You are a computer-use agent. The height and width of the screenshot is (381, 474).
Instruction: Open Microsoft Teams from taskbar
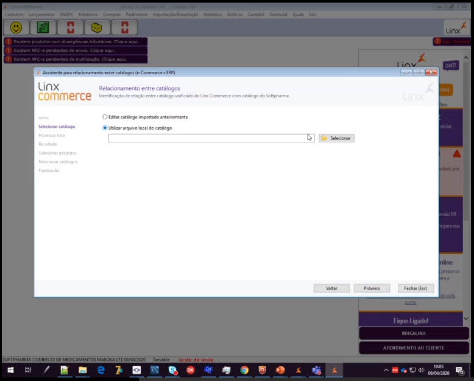tap(316, 370)
